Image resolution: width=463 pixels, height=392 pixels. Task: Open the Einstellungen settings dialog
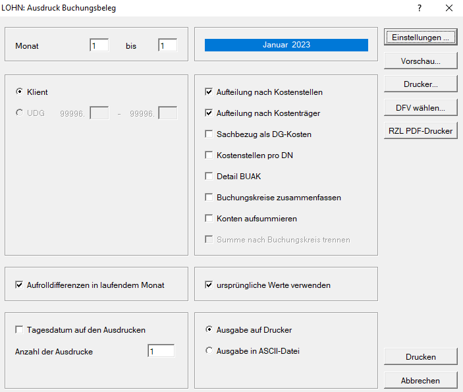[420, 38]
